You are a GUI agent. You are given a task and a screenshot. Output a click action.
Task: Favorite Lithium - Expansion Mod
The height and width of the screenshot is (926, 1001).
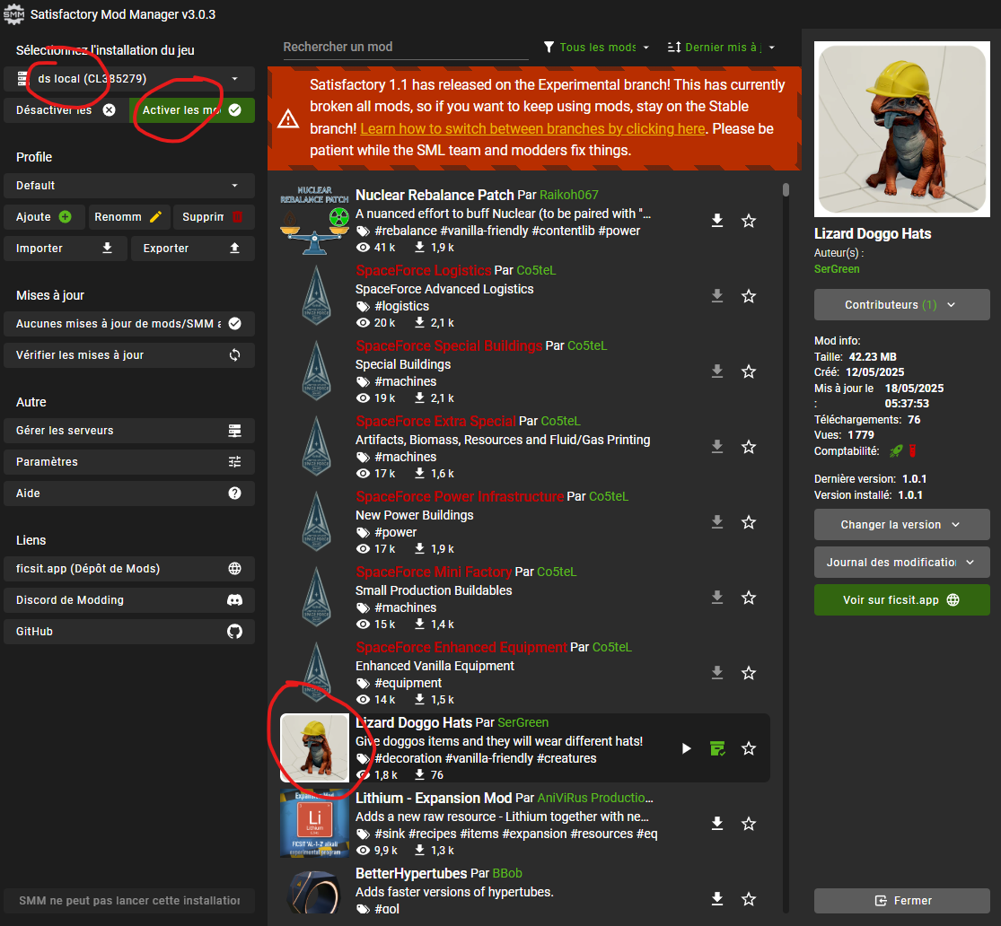748,823
